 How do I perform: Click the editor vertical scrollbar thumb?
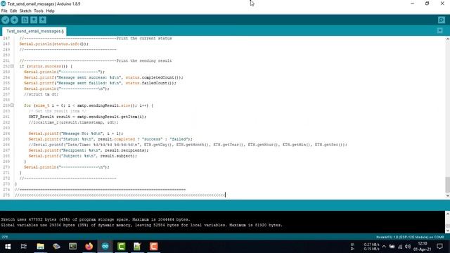[447, 185]
